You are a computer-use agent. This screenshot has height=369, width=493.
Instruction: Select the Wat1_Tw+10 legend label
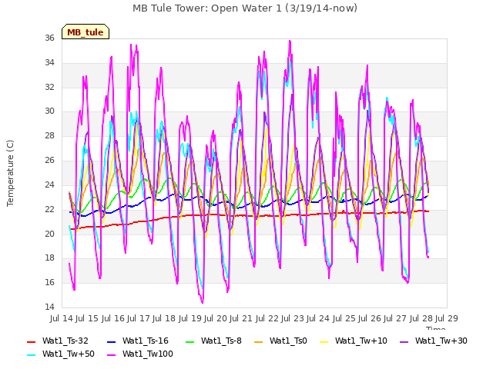click(361, 341)
